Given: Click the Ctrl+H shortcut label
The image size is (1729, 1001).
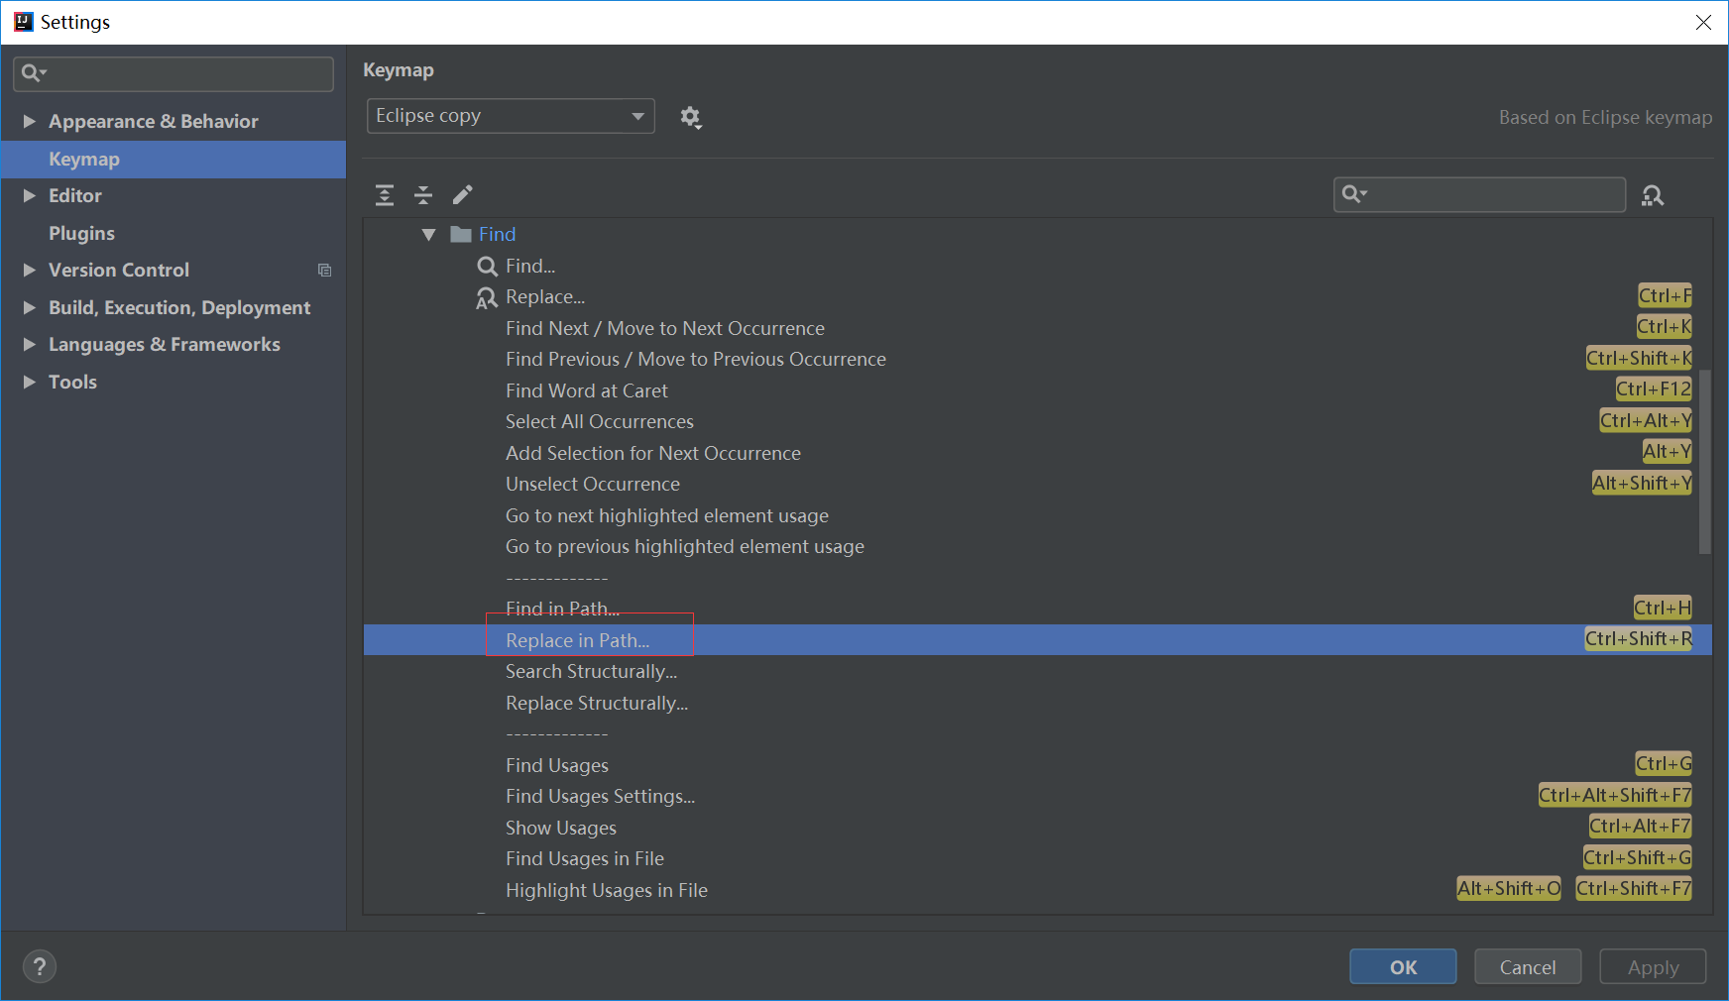Looking at the screenshot, I should [x=1663, y=608].
